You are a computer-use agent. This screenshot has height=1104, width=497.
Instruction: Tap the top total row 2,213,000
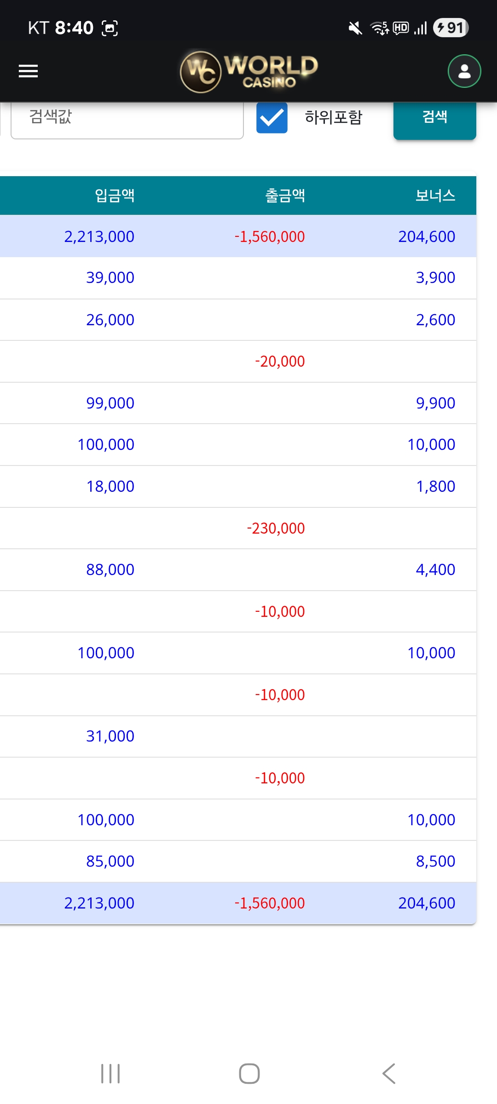pyautogui.click(x=238, y=236)
